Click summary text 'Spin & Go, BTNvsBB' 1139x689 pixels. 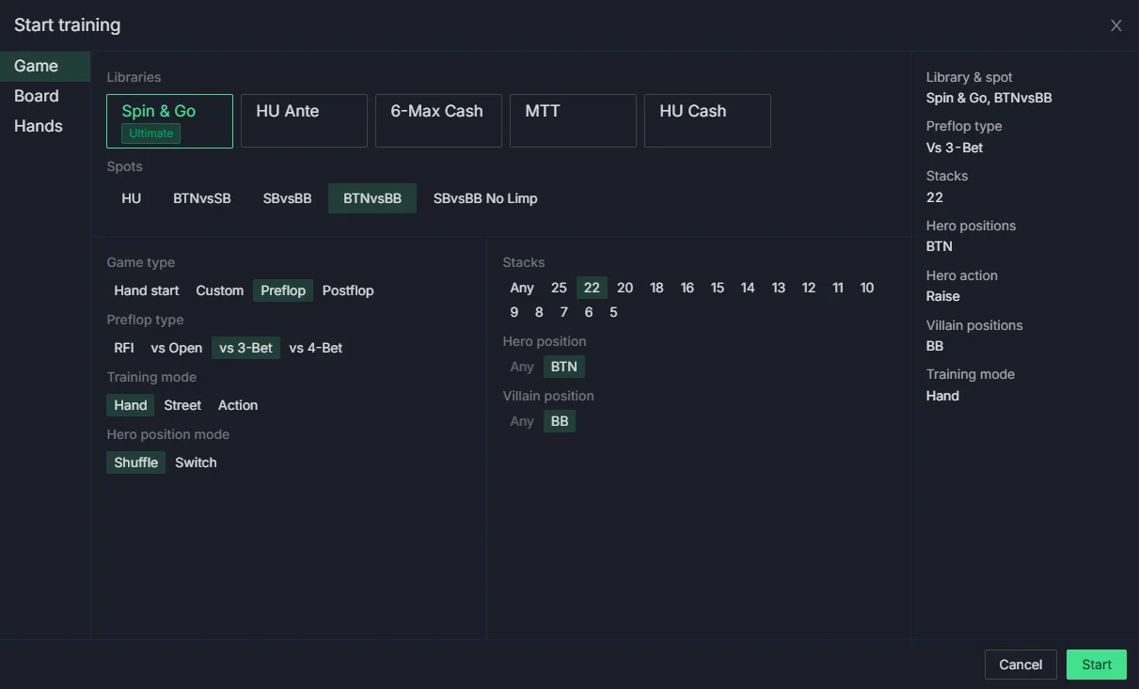pyautogui.click(x=989, y=98)
